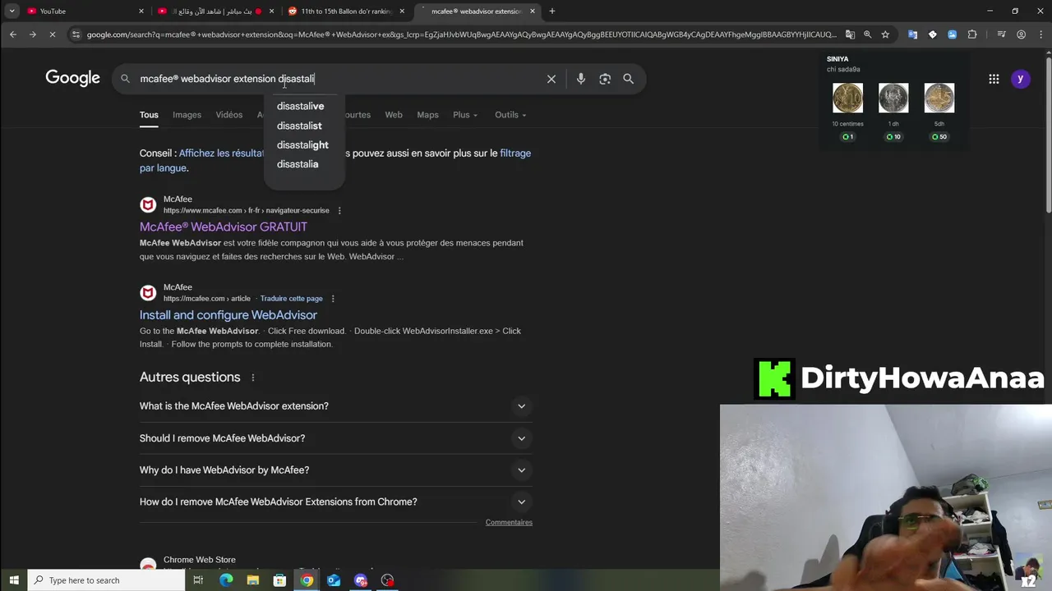Click the 10 centimes coin image
Image resolution: width=1052 pixels, height=591 pixels.
pyautogui.click(x=847, y=98)
